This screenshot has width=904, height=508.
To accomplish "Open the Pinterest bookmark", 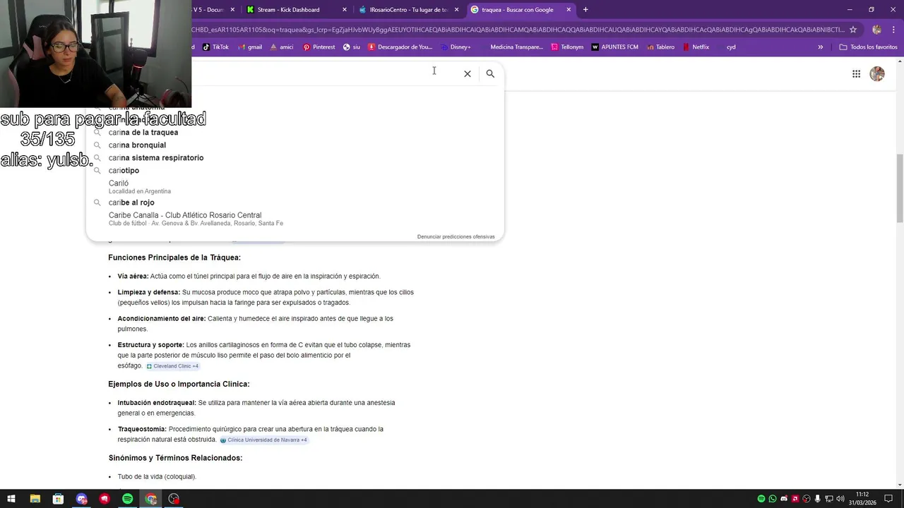I will pos(319,47).
